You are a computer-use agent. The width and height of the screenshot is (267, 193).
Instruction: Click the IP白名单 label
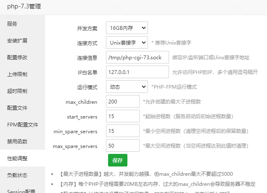87,73
